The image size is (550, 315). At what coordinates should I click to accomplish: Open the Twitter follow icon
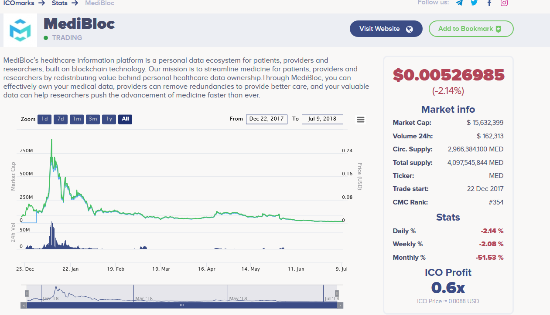pyautogui.click(x=474, y=3)
